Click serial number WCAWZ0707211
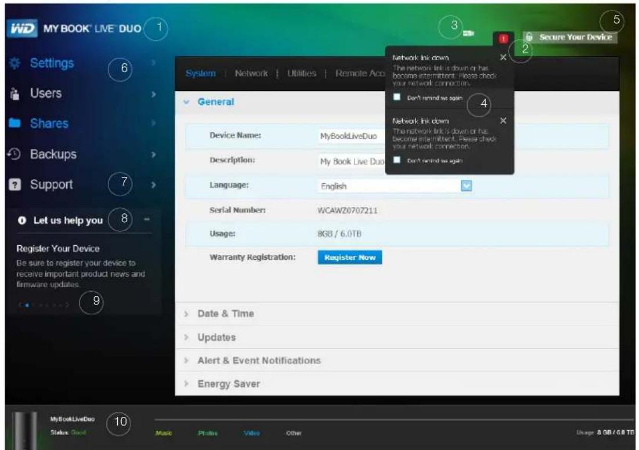 (347, 211)
